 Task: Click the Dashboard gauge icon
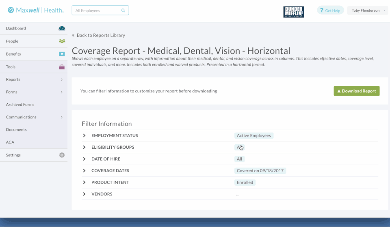pyautogui.click(x=62, y=28)
